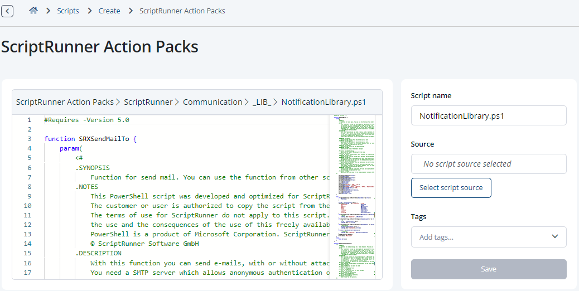Click the back arrow button at top left
The image size is (579, 291).
point(7,11)
